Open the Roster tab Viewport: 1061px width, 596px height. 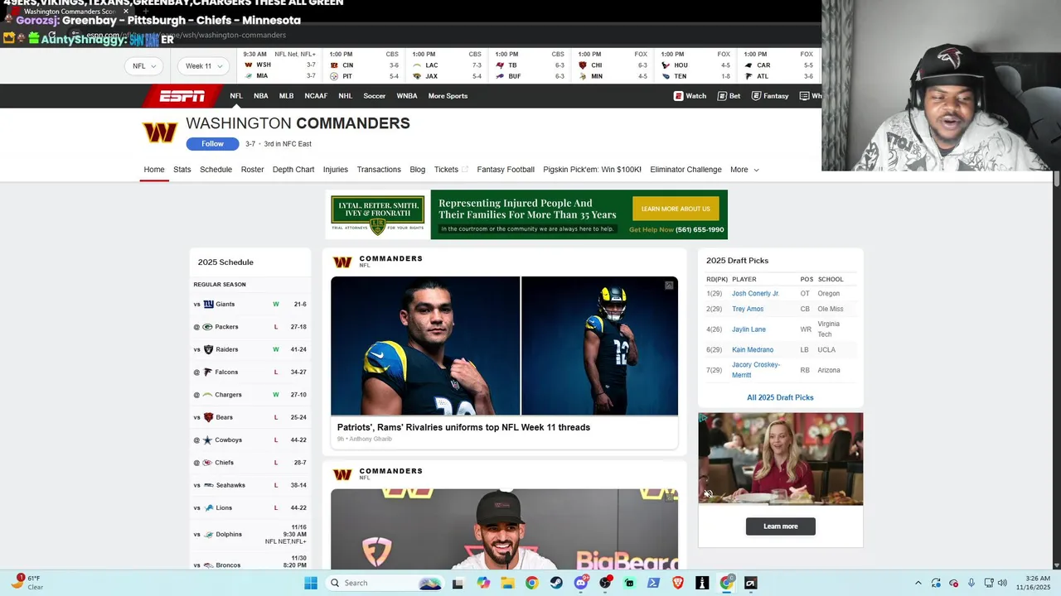252,170
